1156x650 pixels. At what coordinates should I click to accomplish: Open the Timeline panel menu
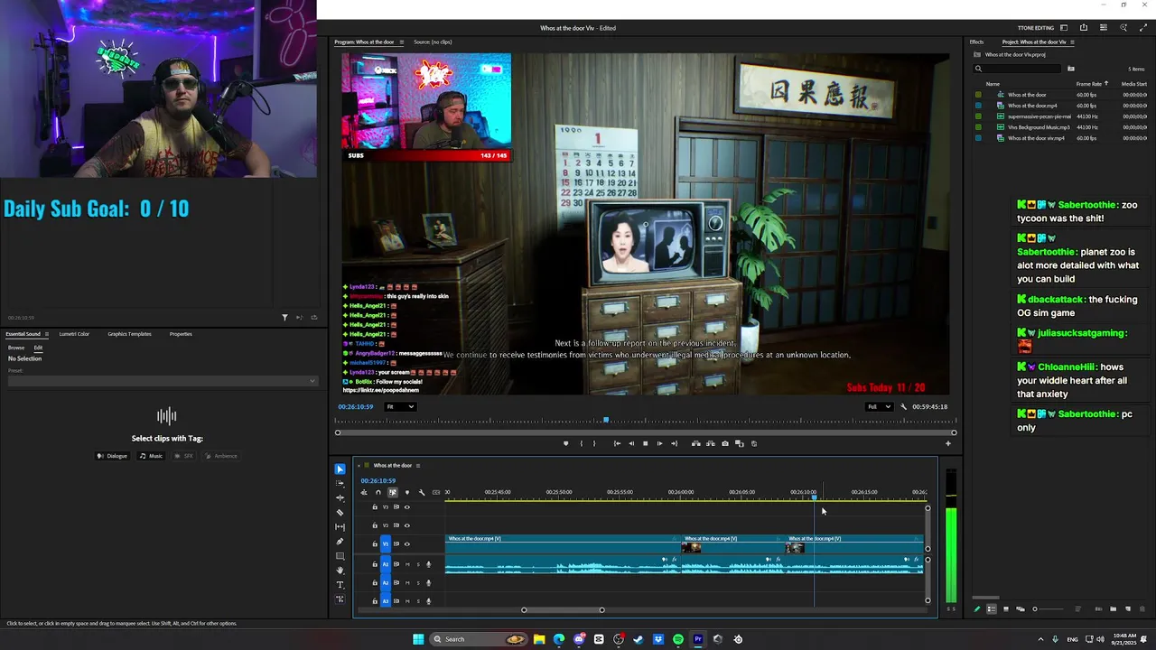pos(417,465)
